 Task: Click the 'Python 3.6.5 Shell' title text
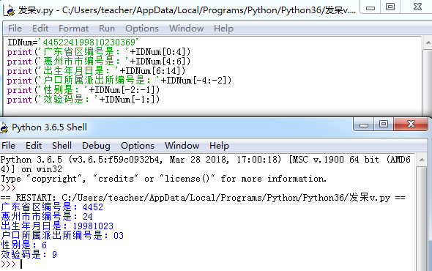49,127
